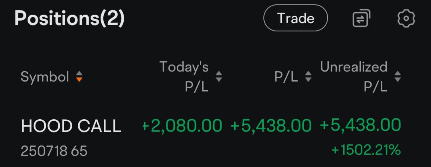Open the transfer/orders list icon

pyautogui.click(x=362, y=18)
